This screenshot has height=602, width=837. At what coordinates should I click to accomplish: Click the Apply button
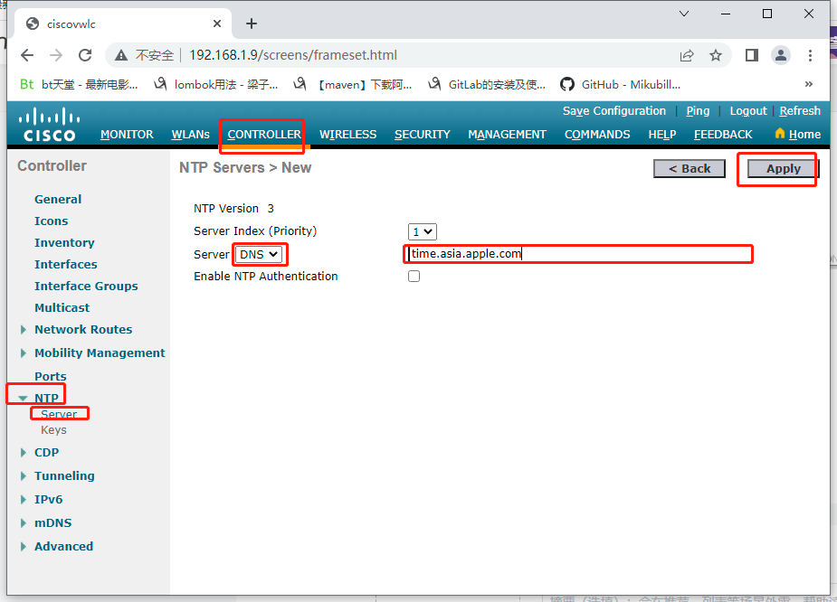[781, 168]
